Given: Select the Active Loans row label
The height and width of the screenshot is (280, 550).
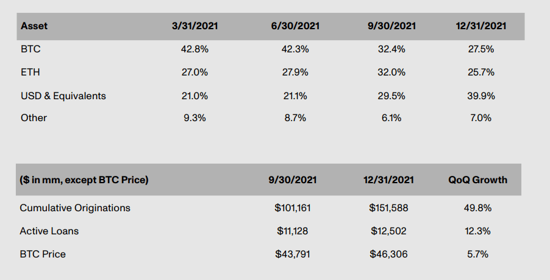Looking at the screenshot, I should [49, 231].
